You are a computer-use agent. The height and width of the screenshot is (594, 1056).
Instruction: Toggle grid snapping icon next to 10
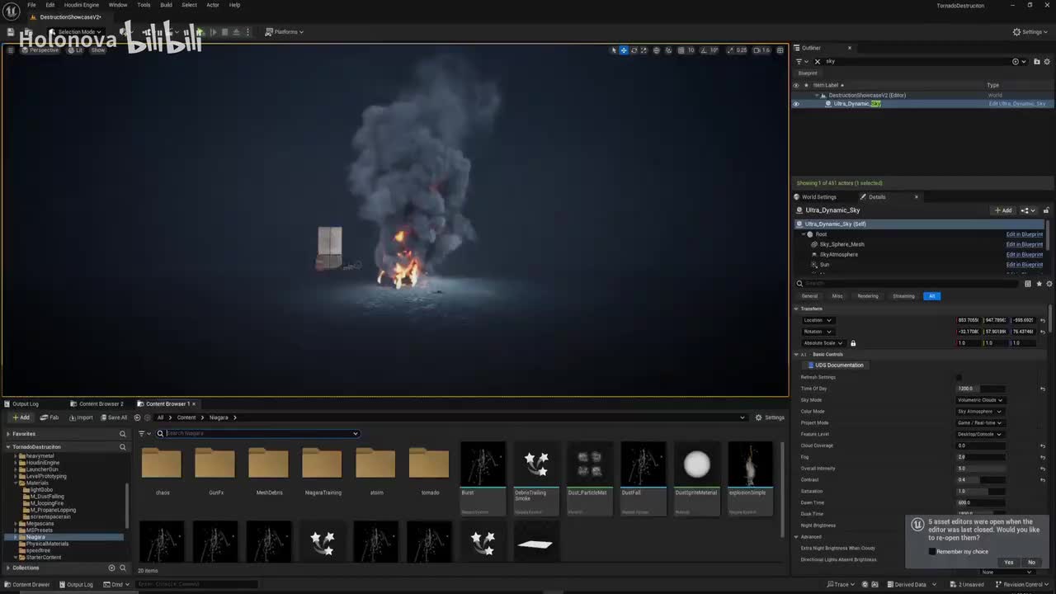681,50
